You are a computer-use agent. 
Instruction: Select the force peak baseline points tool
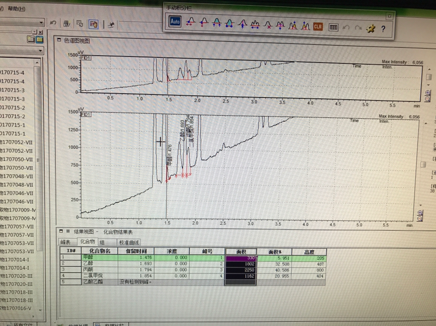coord(230,23)
